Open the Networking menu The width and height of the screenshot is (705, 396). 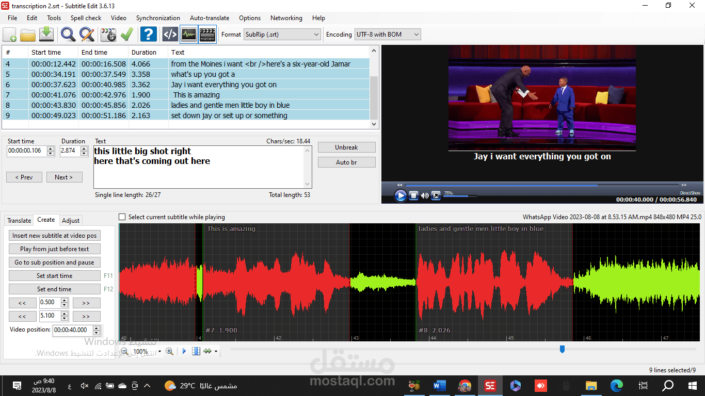[286, 18]
